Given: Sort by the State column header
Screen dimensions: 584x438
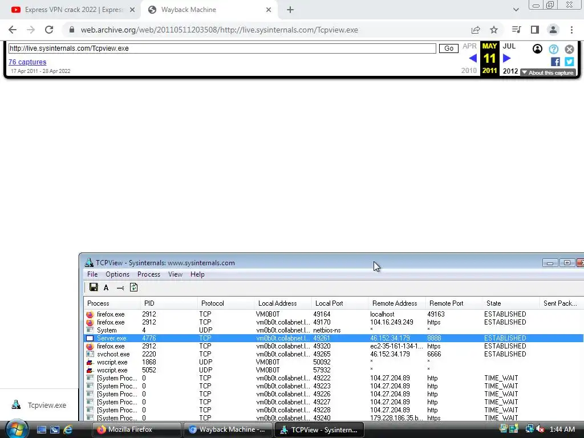Looking at the screenshot, I should [511, 303].
